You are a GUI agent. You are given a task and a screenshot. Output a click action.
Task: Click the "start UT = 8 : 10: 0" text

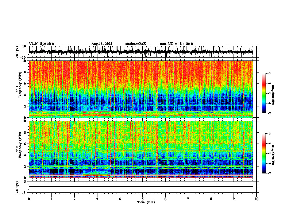pyautogui.click(x=176, y=44)
